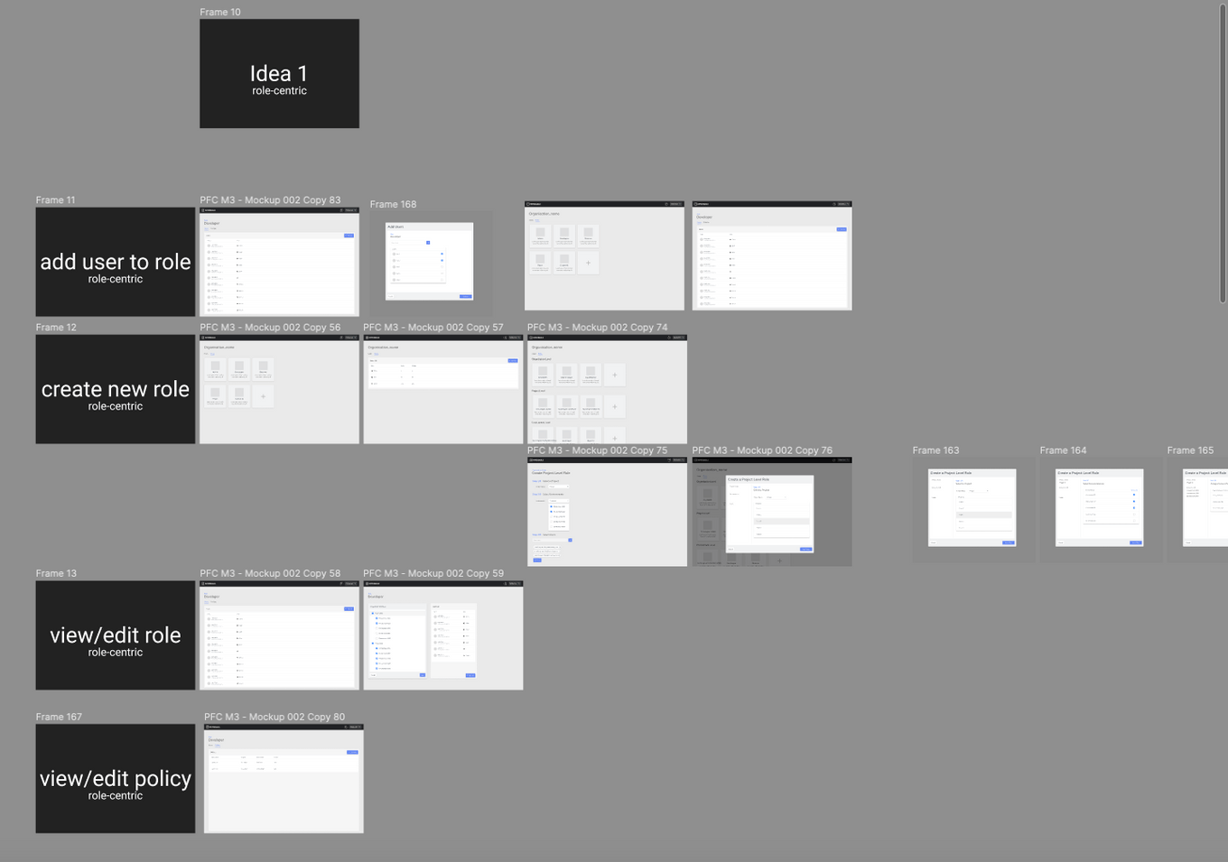Select the unlabeled Organization_name cards frame next to Frame 168
The image size is (1228, 862).
tap(604, 255)
